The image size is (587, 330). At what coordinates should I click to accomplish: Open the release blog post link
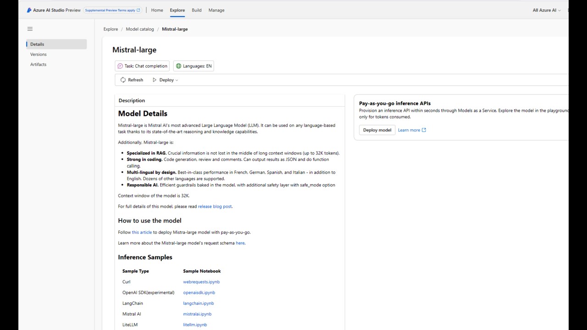(215, 206)
